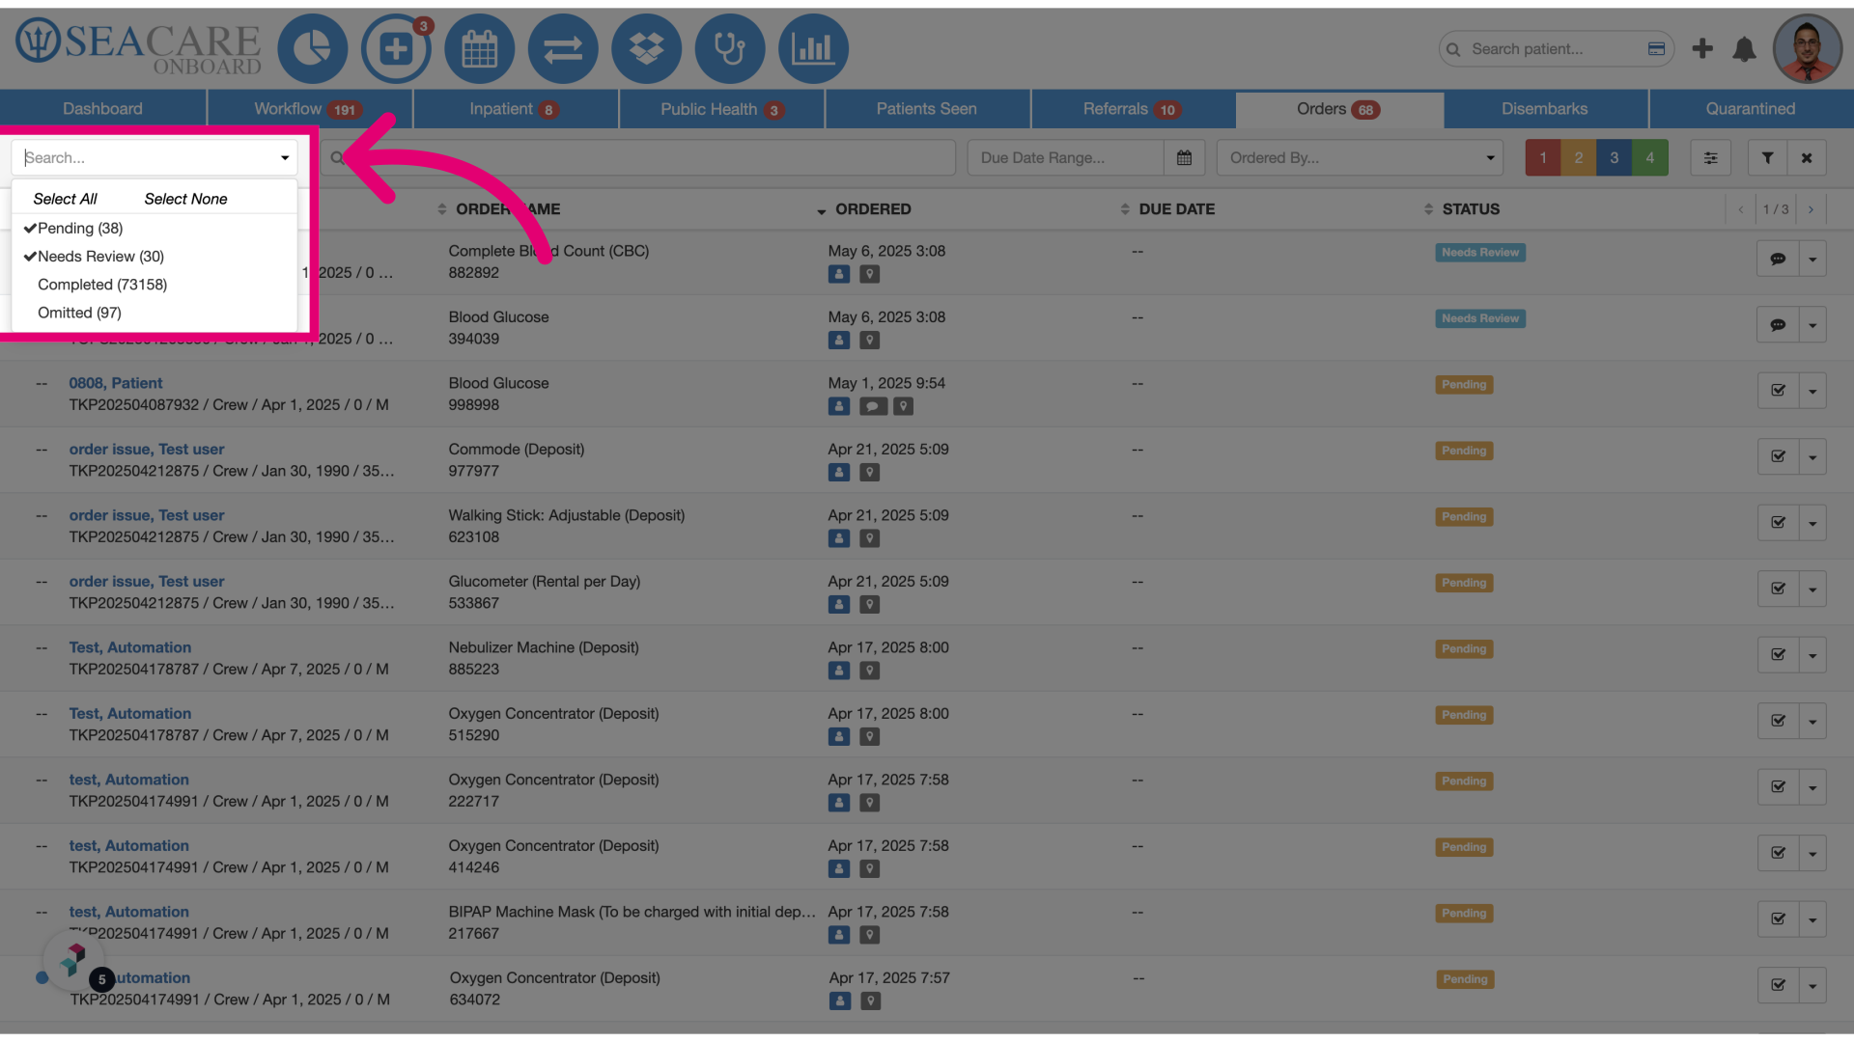Mark Nebulizer Machine order complete
This screenshot has width=1854, height=1042.
tap(1778, 655)
